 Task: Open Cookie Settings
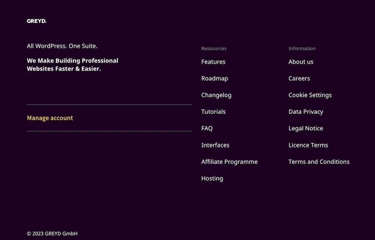click(310, 95)
